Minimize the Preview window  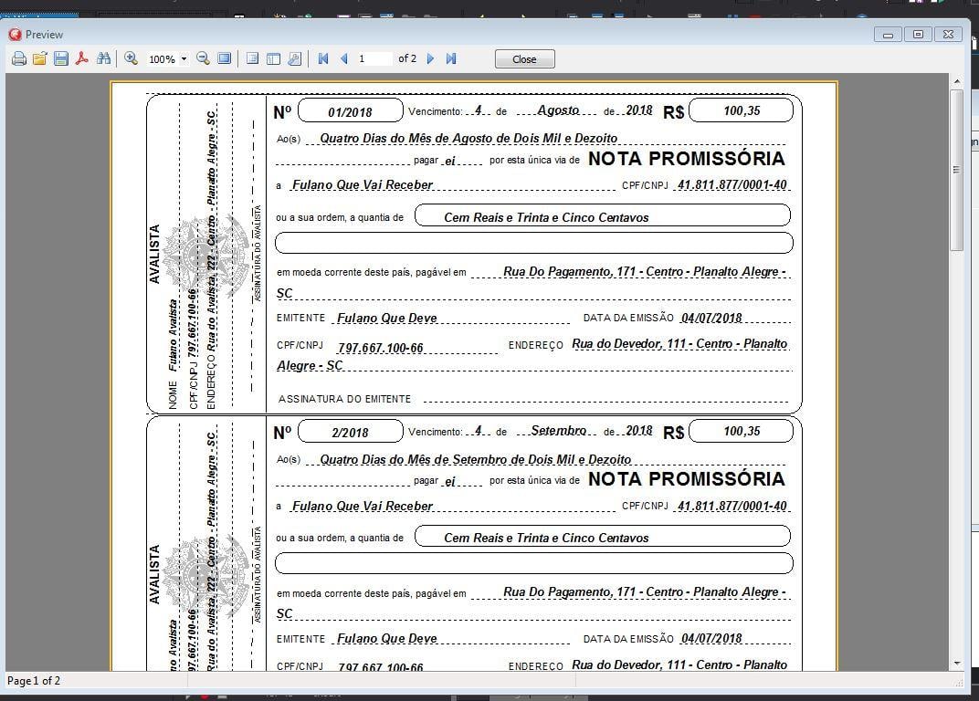[888, 35]
